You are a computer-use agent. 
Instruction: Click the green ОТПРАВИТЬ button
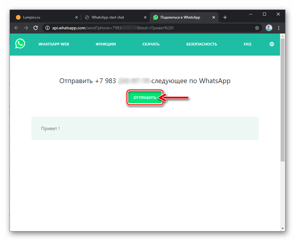(x=145, y=97)
